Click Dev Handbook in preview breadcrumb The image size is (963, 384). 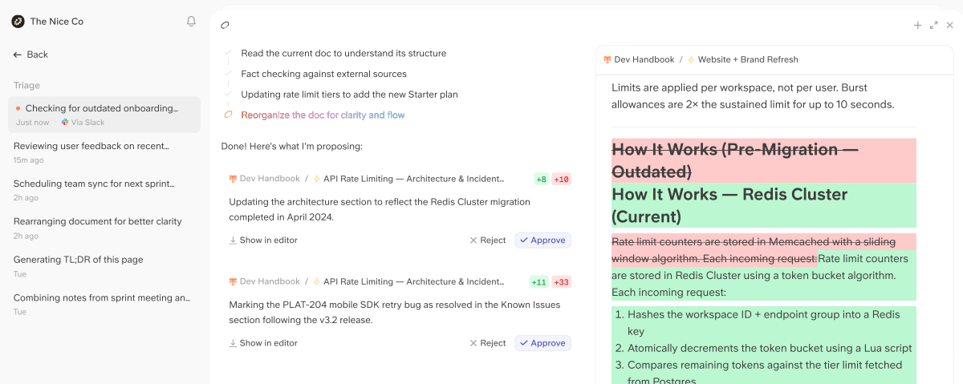644,59
